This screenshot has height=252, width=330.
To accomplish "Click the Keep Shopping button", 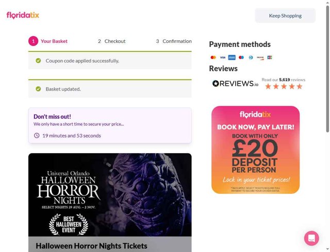I will click(x=285, y=16).
